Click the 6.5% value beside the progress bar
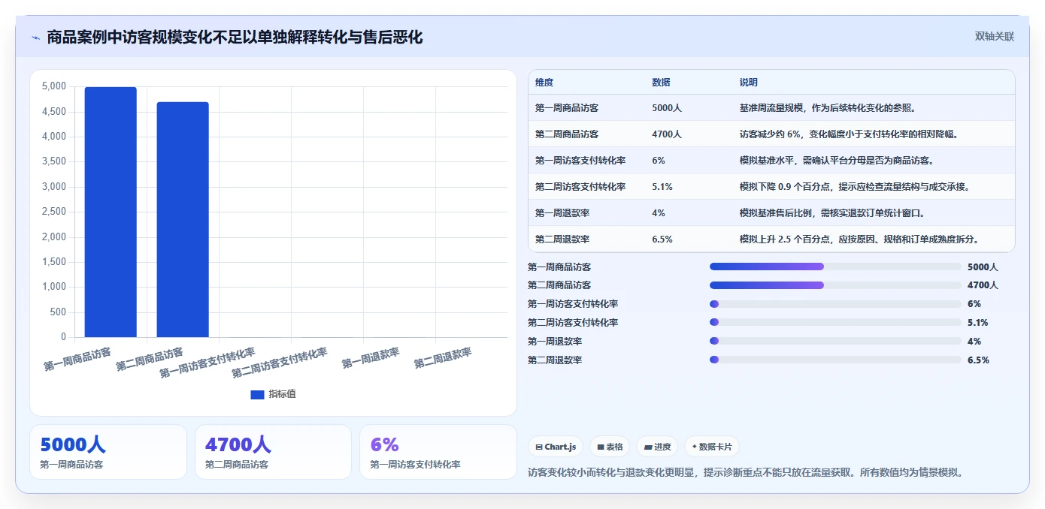Viewport: 1045px width, 509px height. 978,360
